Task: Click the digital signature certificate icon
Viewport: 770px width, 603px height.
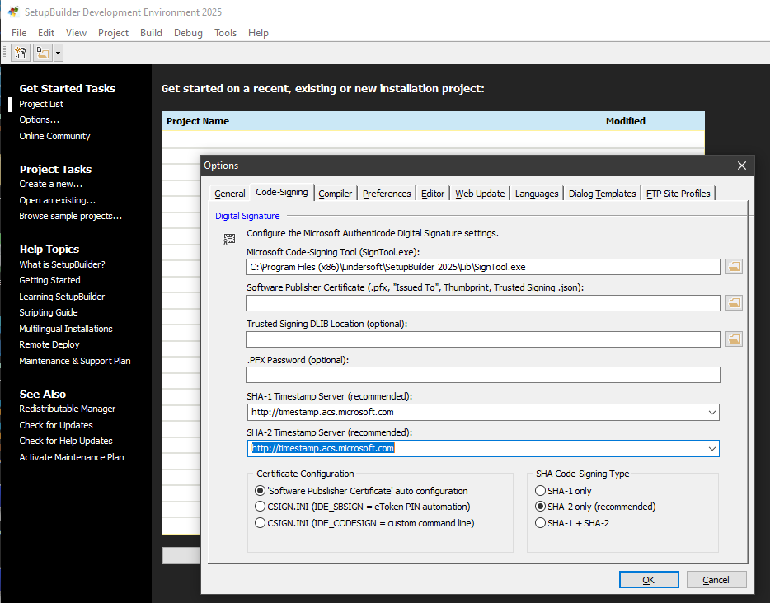Action: pyautogui.click(x=229, y=239)
